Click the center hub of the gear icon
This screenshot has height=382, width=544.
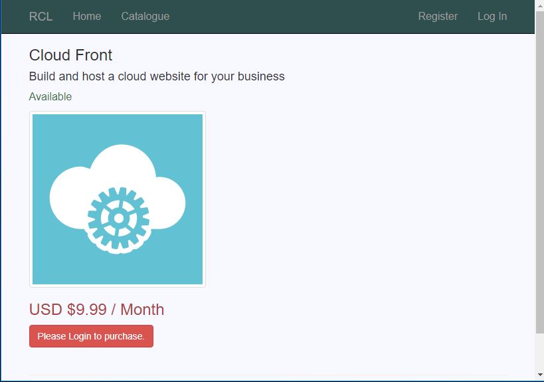119,218
